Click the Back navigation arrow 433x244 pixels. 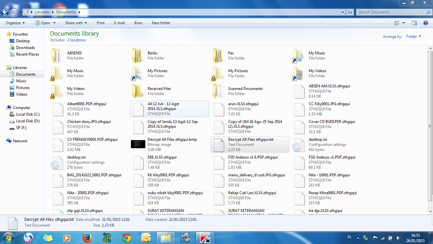tap(5, 12)
